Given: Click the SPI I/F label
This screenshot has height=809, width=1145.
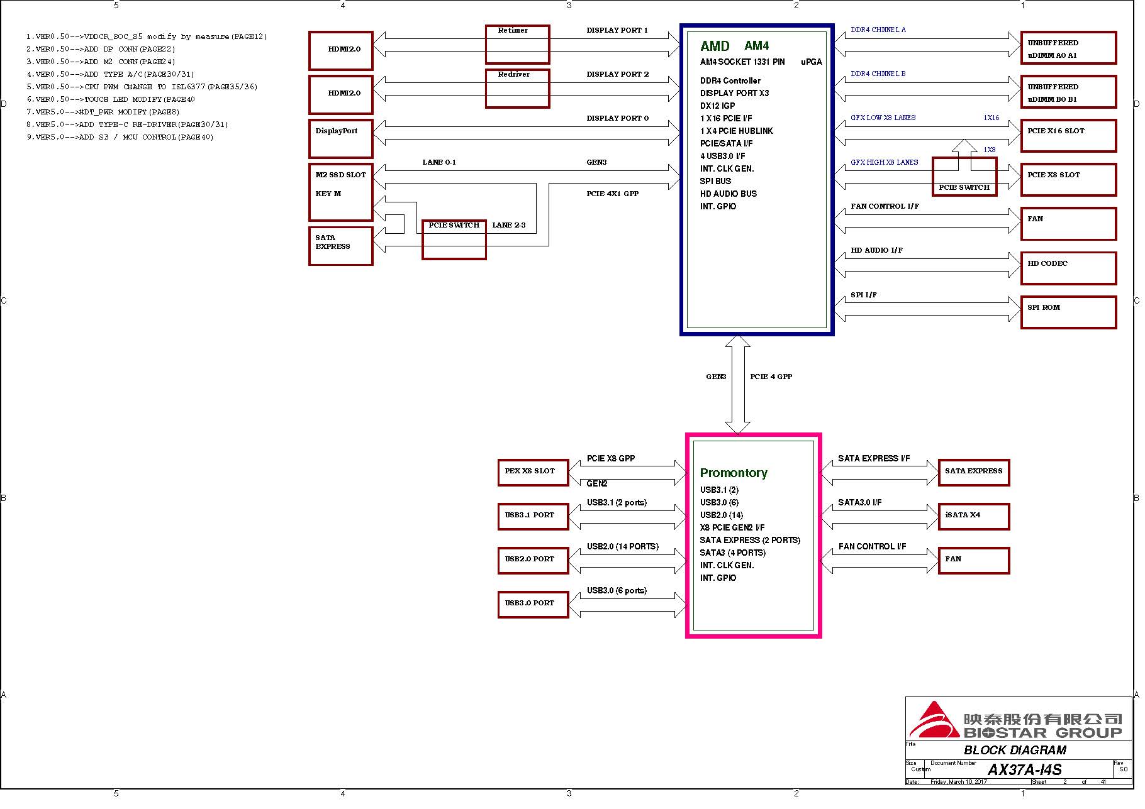Looking at the screenshot, I should (864, 295).
